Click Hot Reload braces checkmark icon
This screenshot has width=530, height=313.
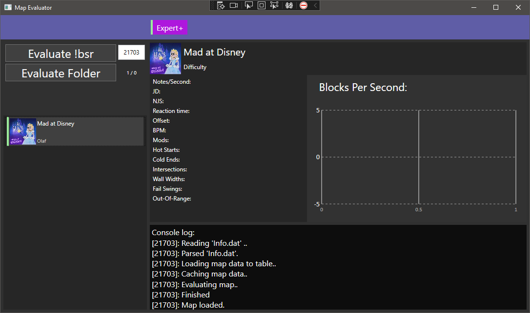289,5
